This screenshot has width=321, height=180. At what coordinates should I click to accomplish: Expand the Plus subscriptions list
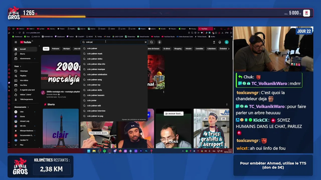tap(25, 145)
